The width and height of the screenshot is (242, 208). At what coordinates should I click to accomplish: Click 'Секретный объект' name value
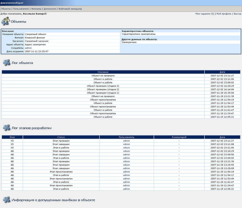coord(35,34)
